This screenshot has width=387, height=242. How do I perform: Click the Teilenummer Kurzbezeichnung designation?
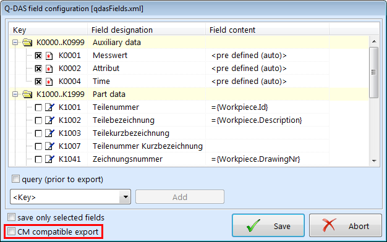(x=148, y=146)
